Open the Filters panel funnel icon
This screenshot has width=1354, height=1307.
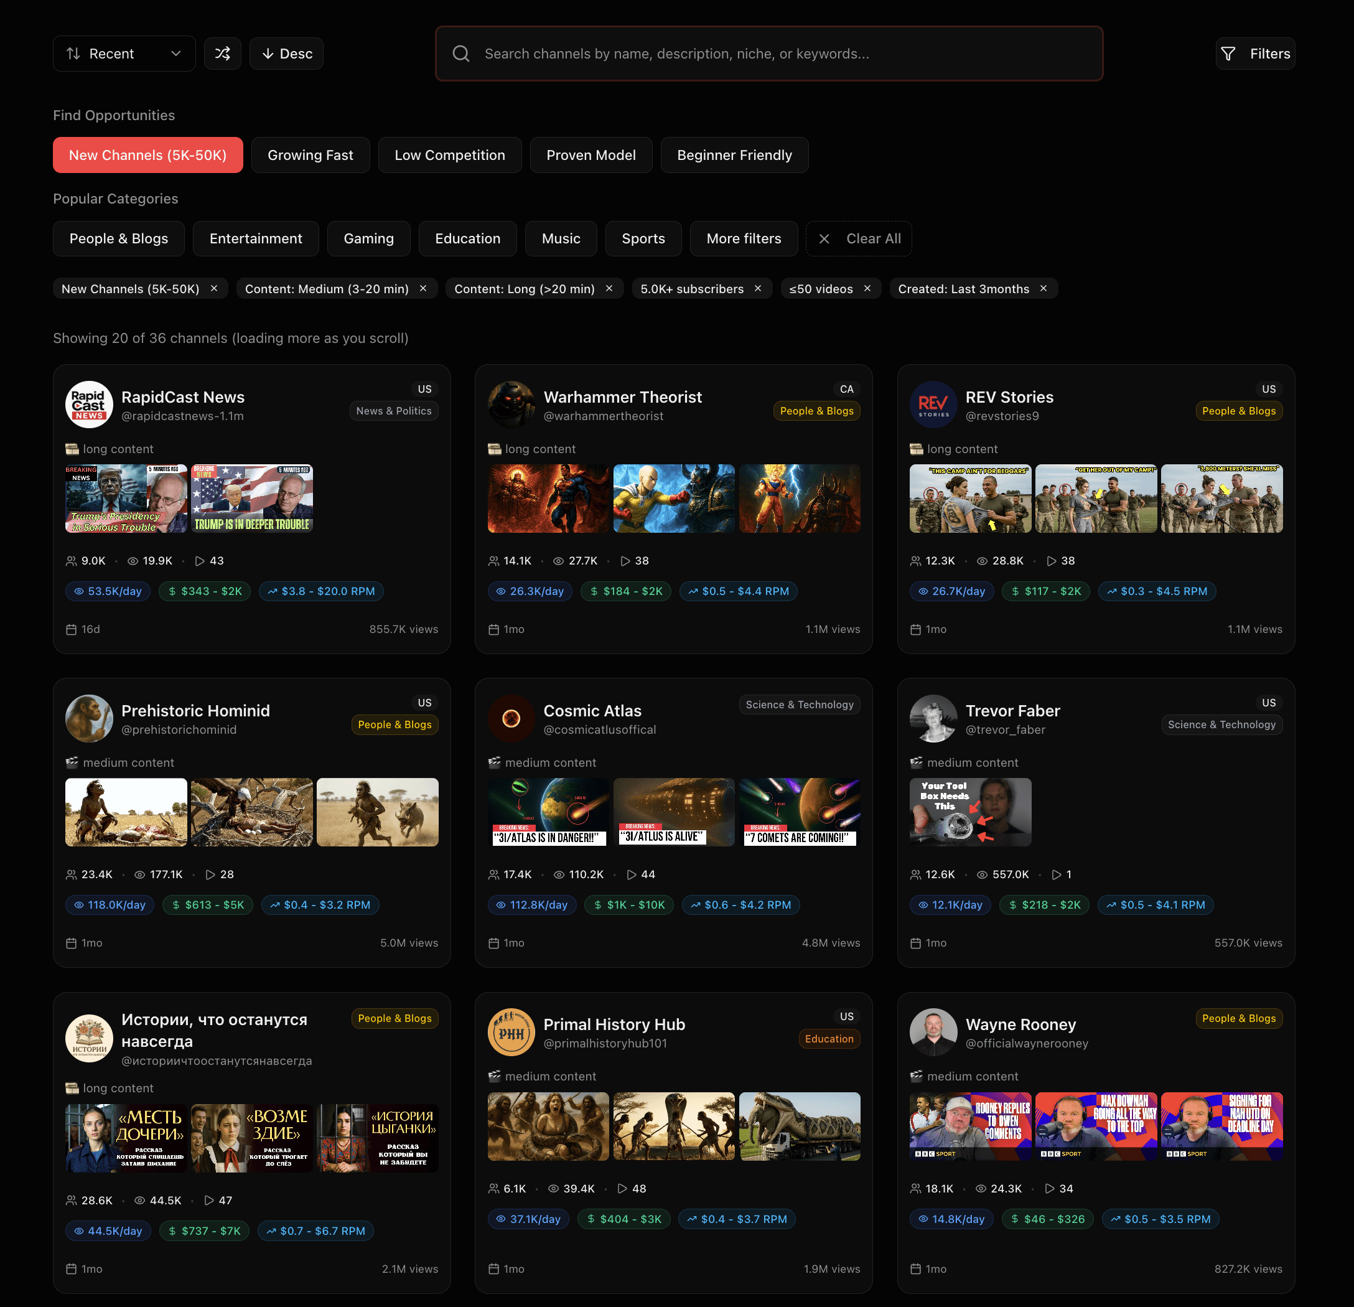(x=1228, y=53)
